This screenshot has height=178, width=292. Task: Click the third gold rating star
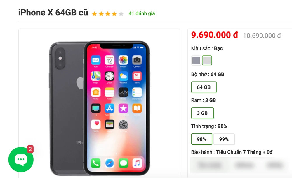point(108,14)
